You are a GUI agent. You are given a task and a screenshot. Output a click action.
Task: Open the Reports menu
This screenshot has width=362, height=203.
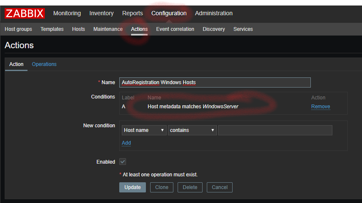click(132, 14)
